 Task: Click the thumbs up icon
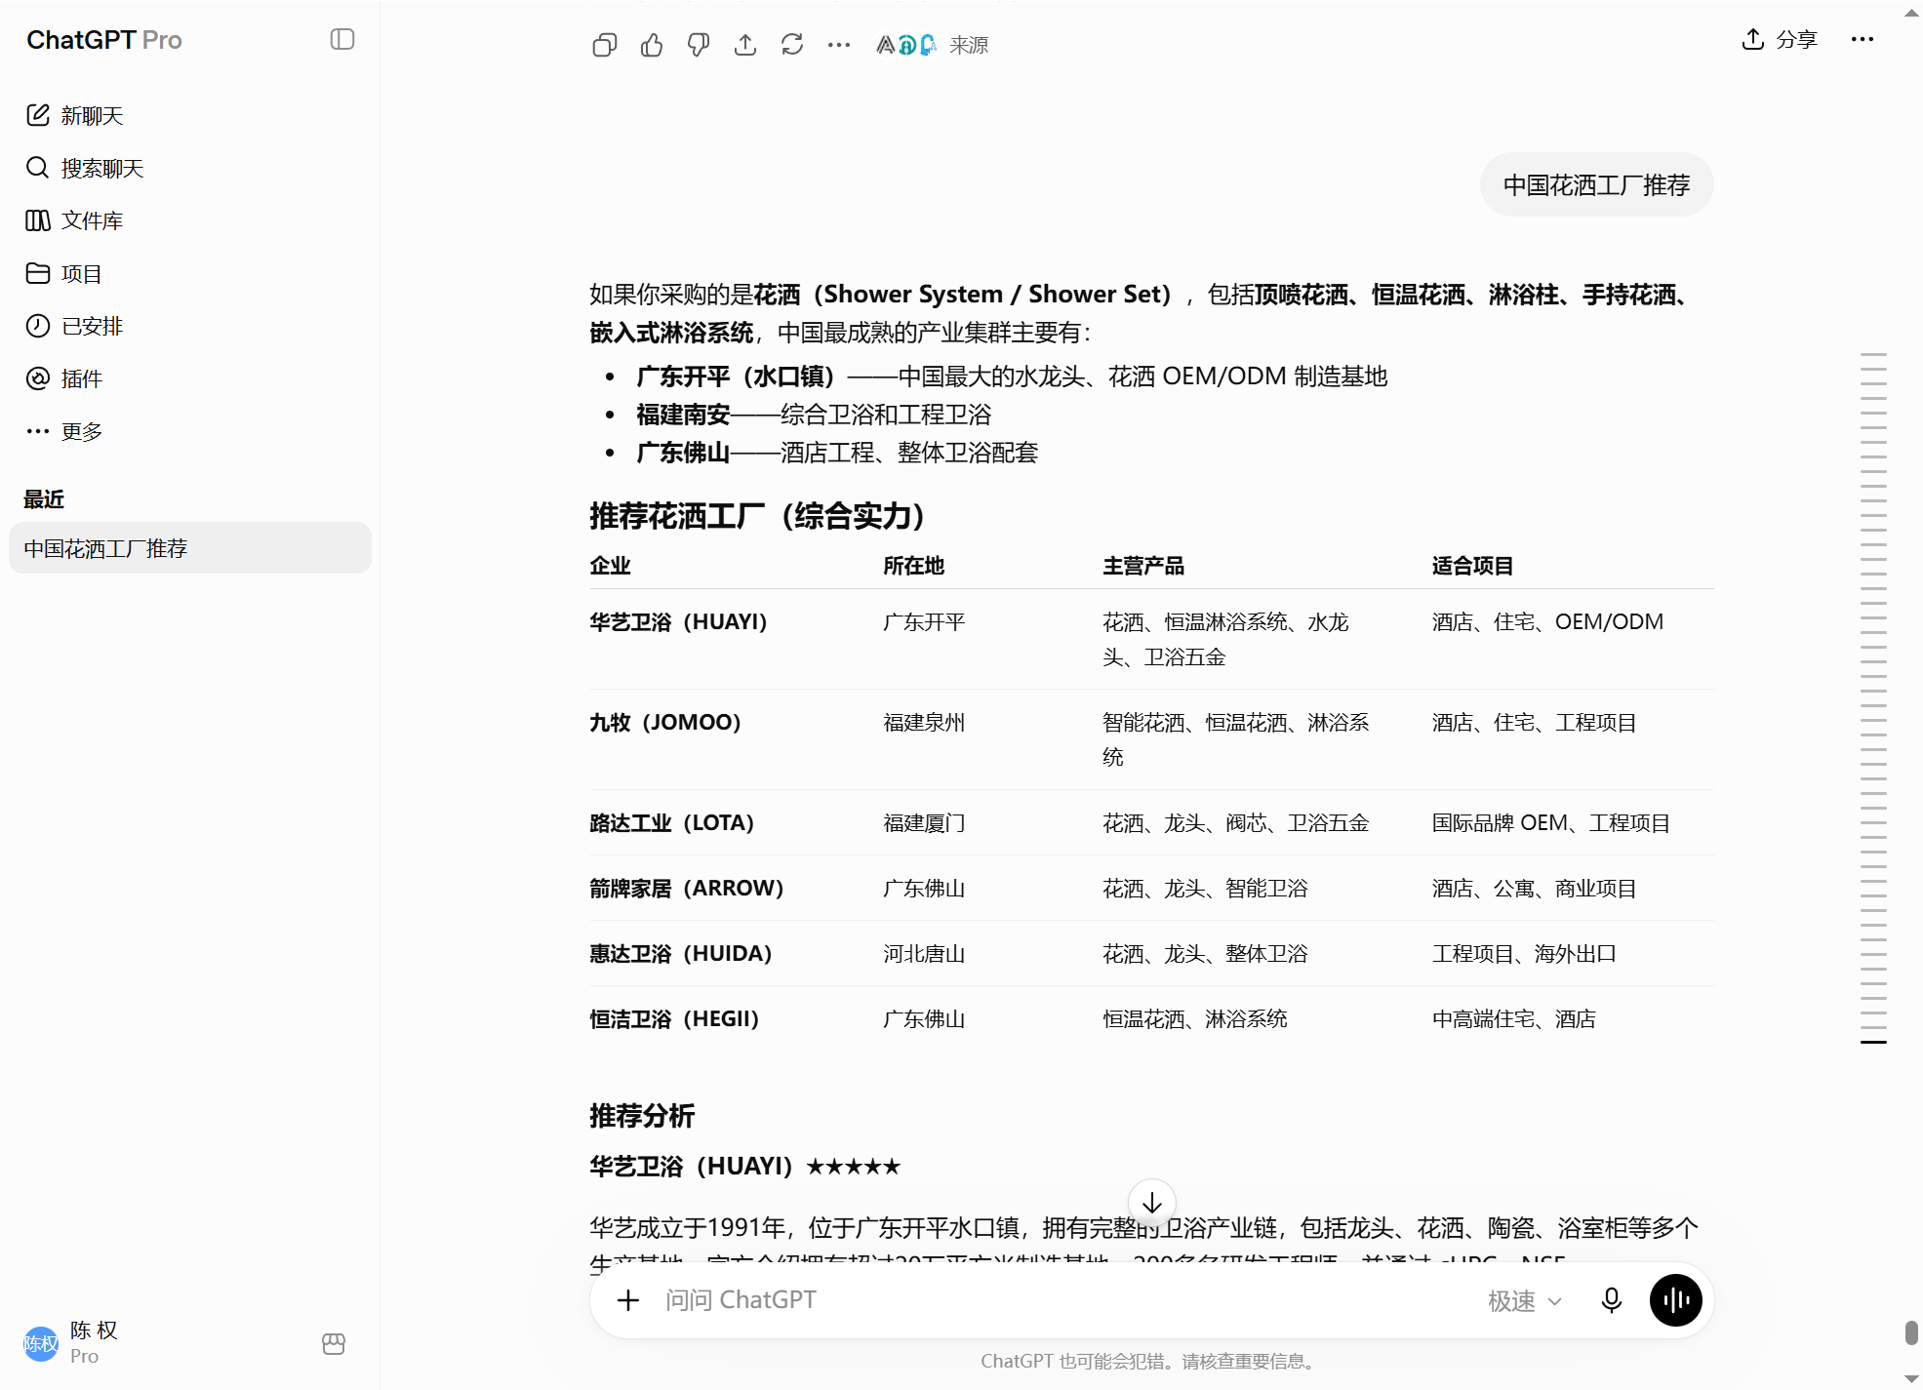[652, 45]
